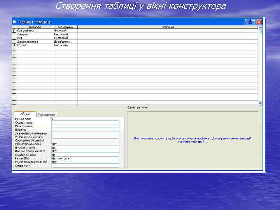Click the Условие на значение value field
The height and width of the screenshot is (210, 280).
tap(85, 137)
